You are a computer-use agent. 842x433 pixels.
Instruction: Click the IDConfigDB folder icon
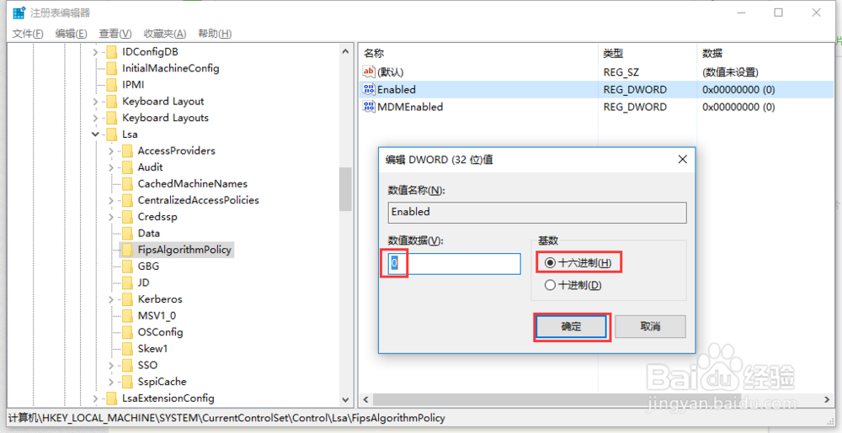[111, 52]
